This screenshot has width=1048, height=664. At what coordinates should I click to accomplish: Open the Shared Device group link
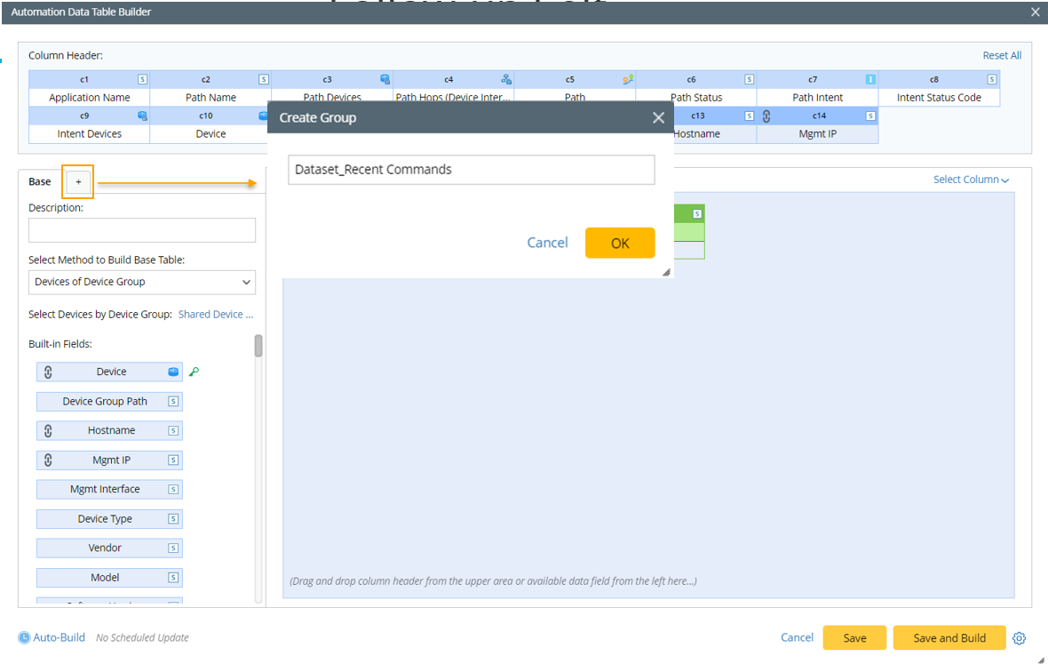pos(215,315)
